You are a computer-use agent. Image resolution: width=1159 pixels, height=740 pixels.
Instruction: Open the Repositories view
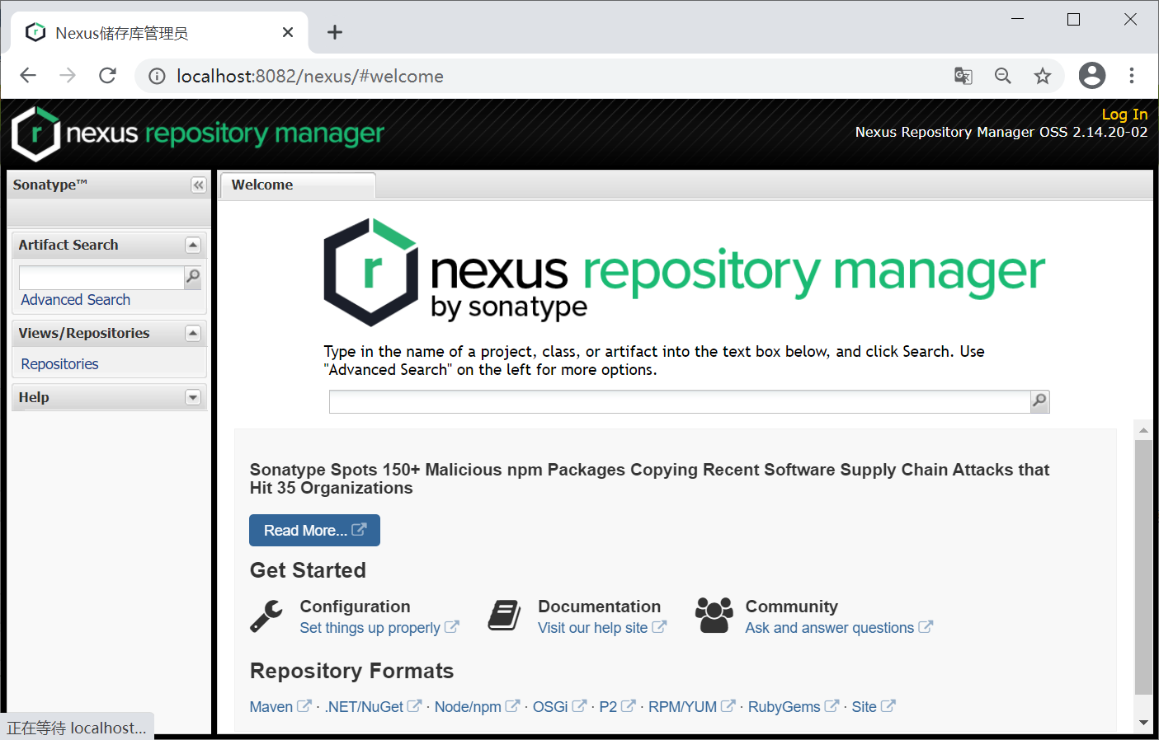tap(59, 363)
